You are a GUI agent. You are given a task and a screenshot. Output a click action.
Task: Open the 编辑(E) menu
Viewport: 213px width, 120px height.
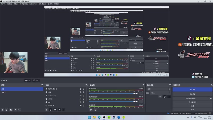9,4
